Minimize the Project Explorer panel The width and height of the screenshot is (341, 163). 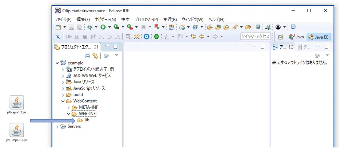click(107, 46)
